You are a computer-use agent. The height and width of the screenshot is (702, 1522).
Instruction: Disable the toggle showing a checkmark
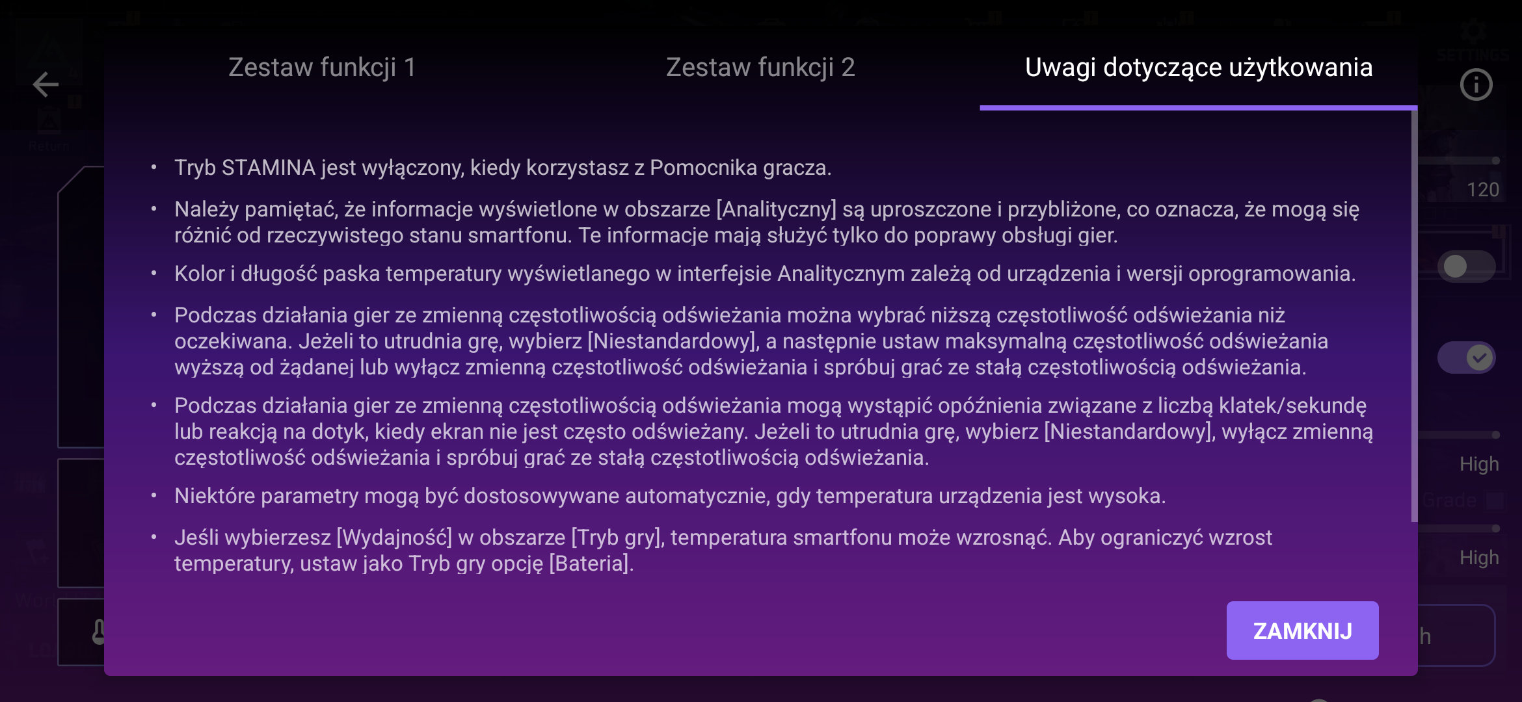point(1466,357)
